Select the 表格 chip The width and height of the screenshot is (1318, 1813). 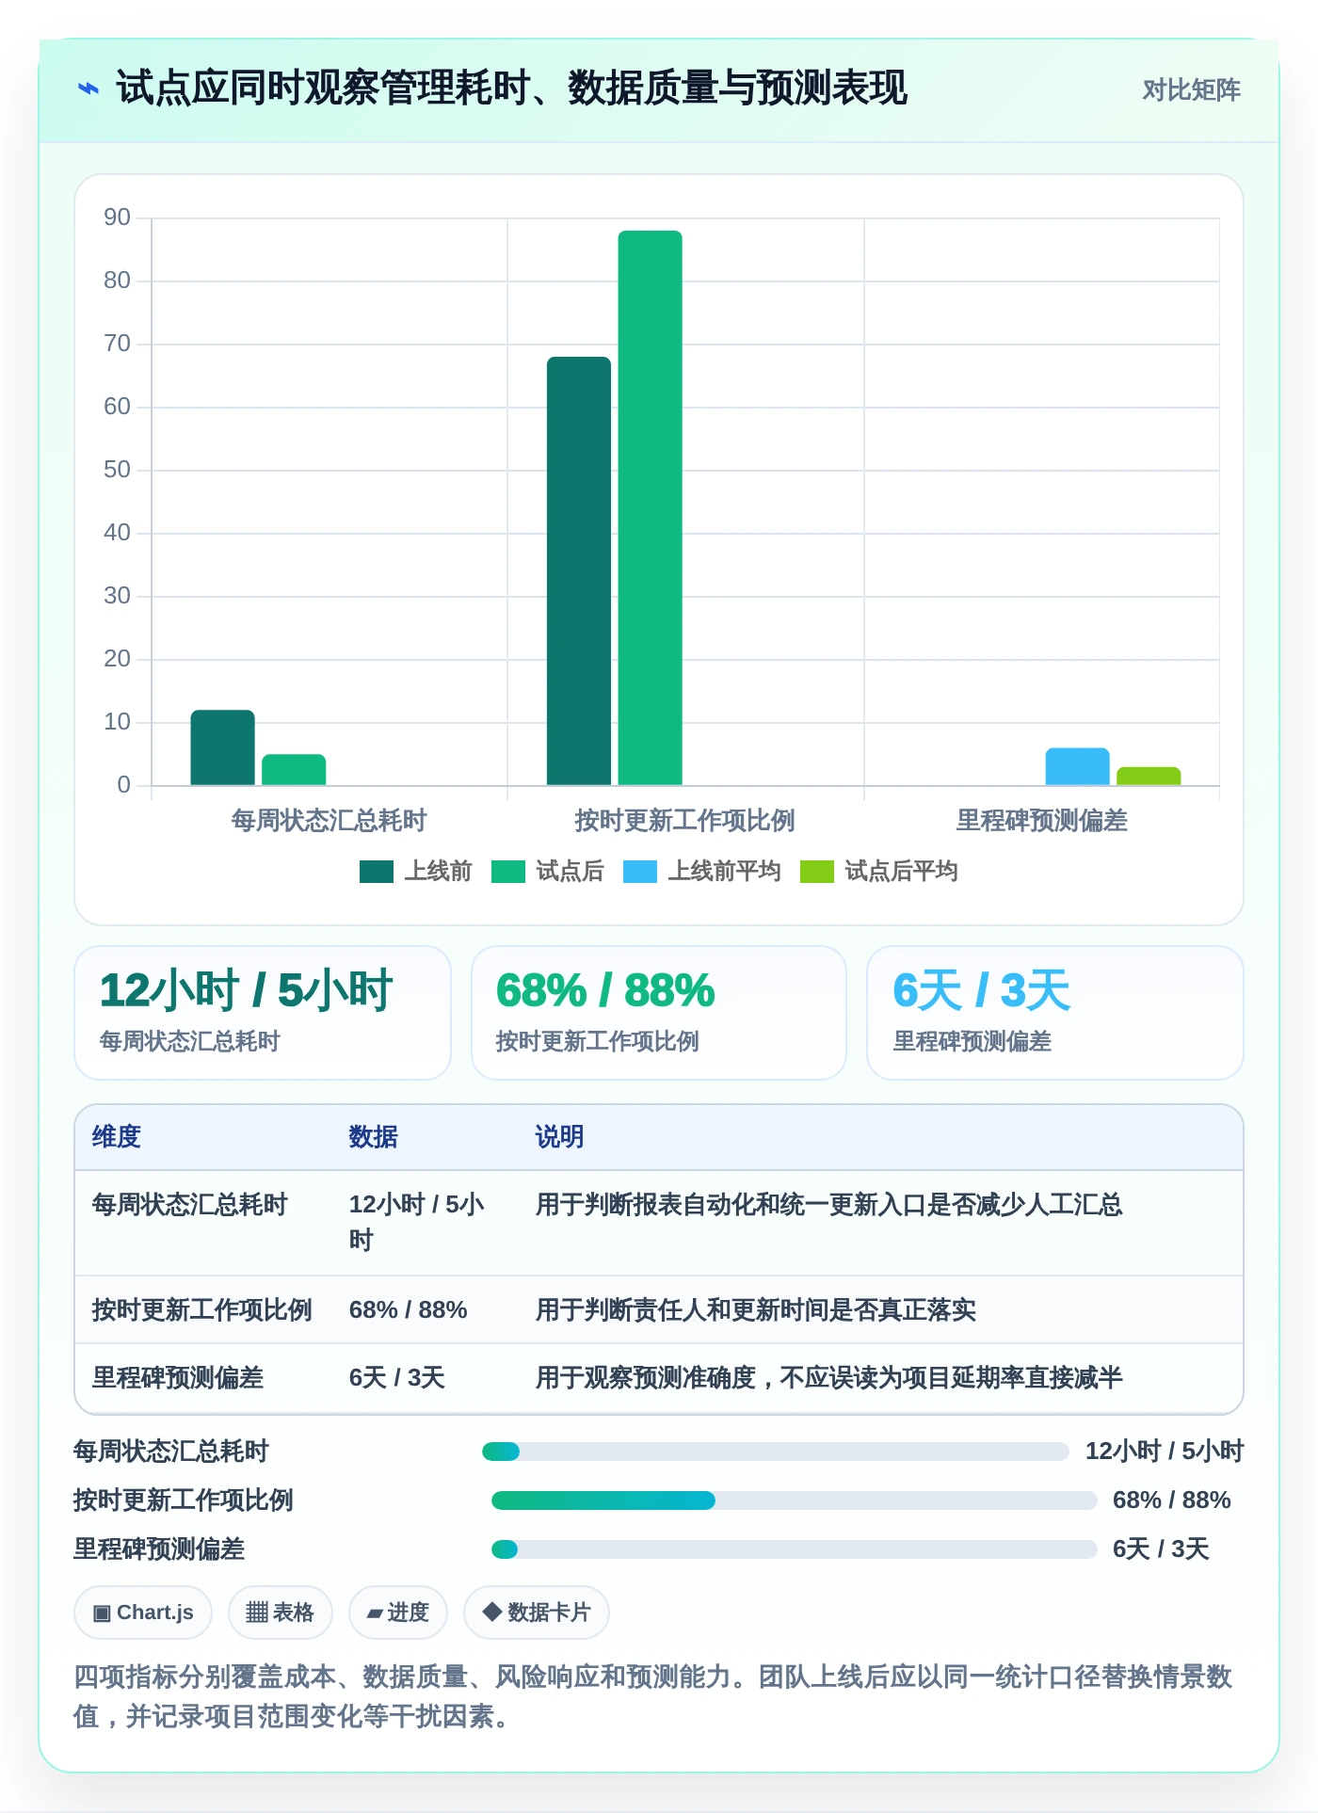(280, 1612)
